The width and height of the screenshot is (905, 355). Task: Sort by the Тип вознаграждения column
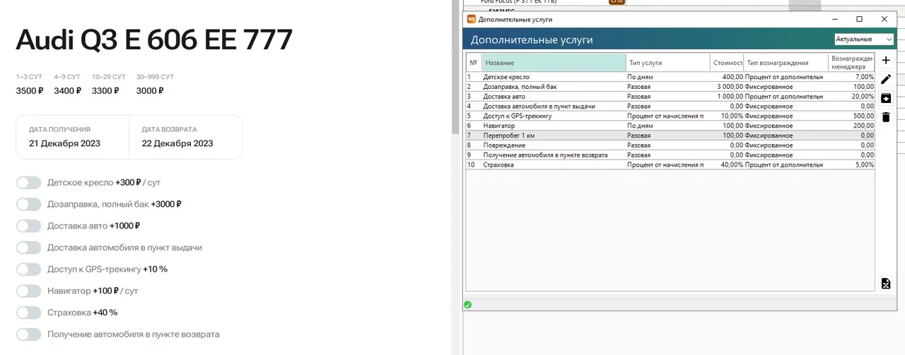tap(786, 63)
